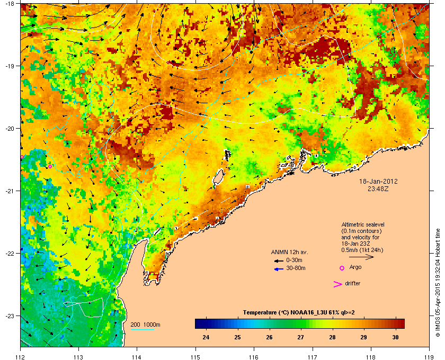
Task: Click the colorbar tick label '30'
Action: [395, 337]
